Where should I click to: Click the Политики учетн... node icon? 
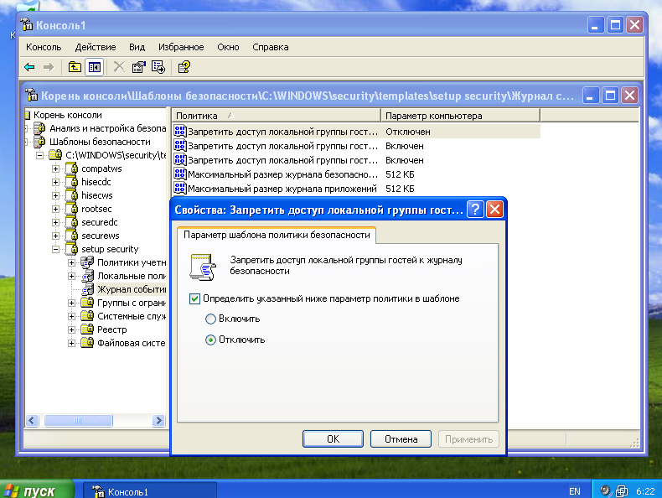pos(87,262)
